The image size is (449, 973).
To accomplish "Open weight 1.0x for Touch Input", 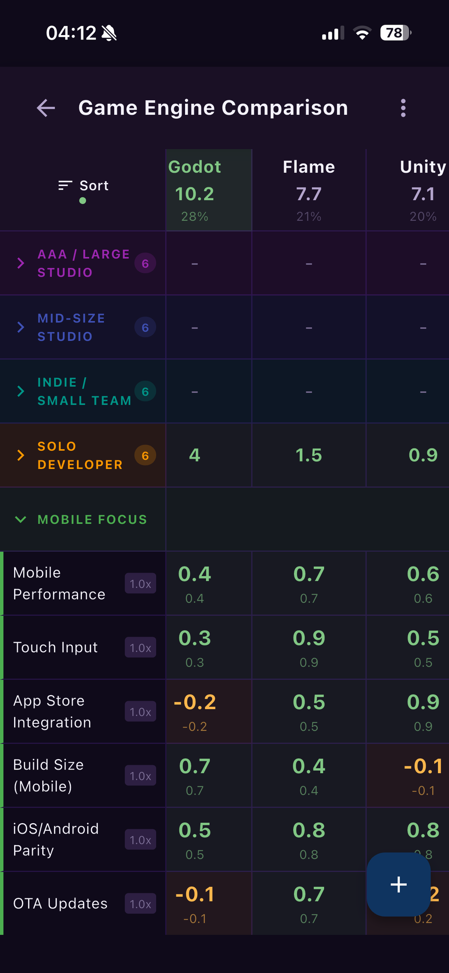I will point(140,648).
